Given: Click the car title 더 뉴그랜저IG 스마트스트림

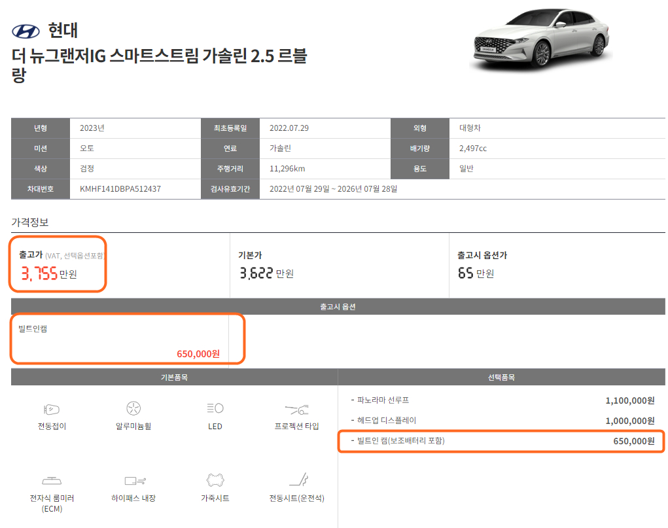Looking at the screenshot, I should 159,65.
